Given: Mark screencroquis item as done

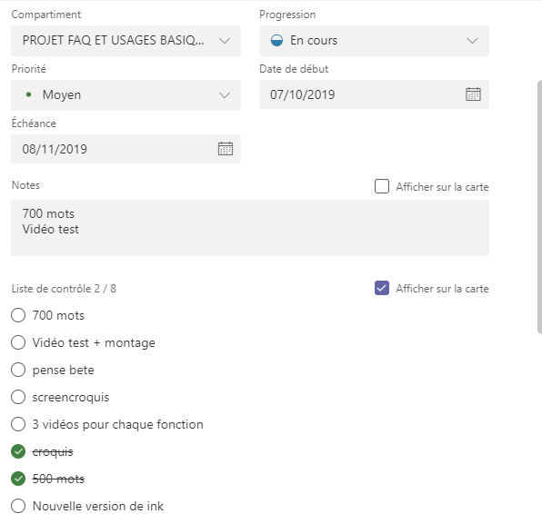Looking at the screenshot, I should 18,397.
